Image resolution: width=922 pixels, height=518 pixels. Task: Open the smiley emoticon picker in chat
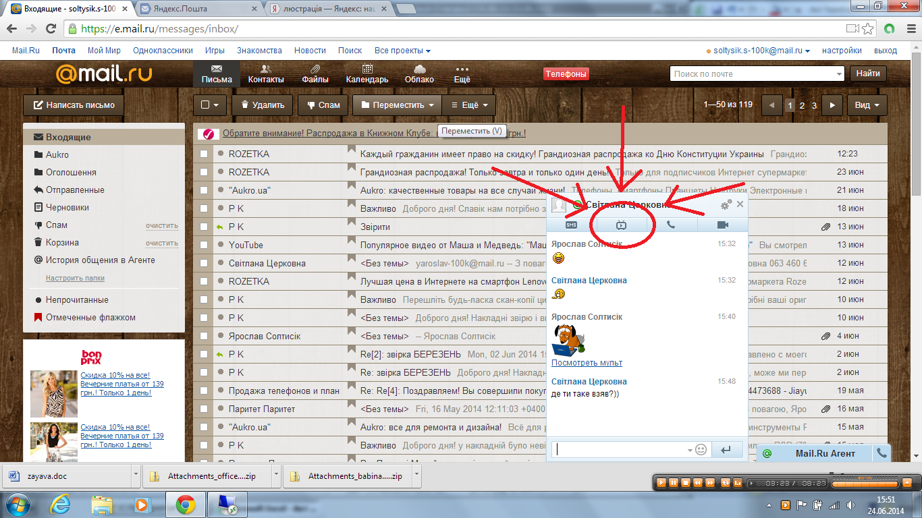[x=701, y=449]
